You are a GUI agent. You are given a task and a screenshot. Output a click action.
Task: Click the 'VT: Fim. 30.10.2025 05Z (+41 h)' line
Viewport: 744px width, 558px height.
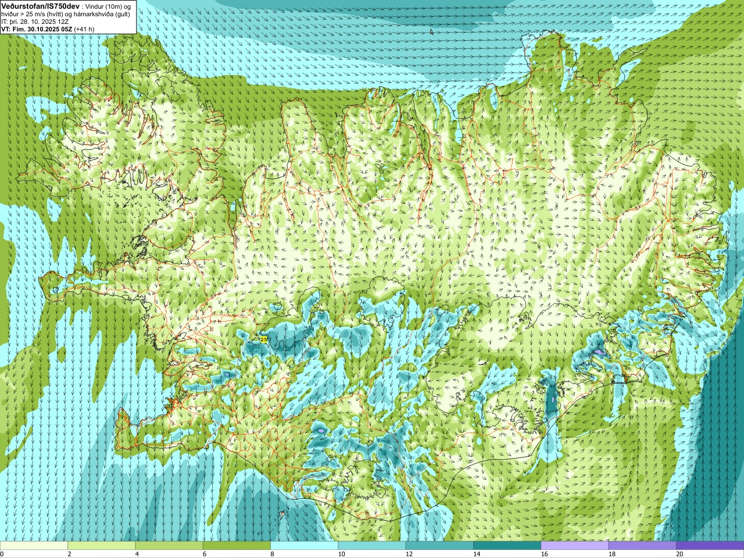coord(48,28)
